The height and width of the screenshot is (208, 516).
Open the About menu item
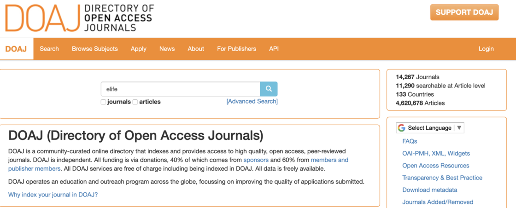[196, 49]
